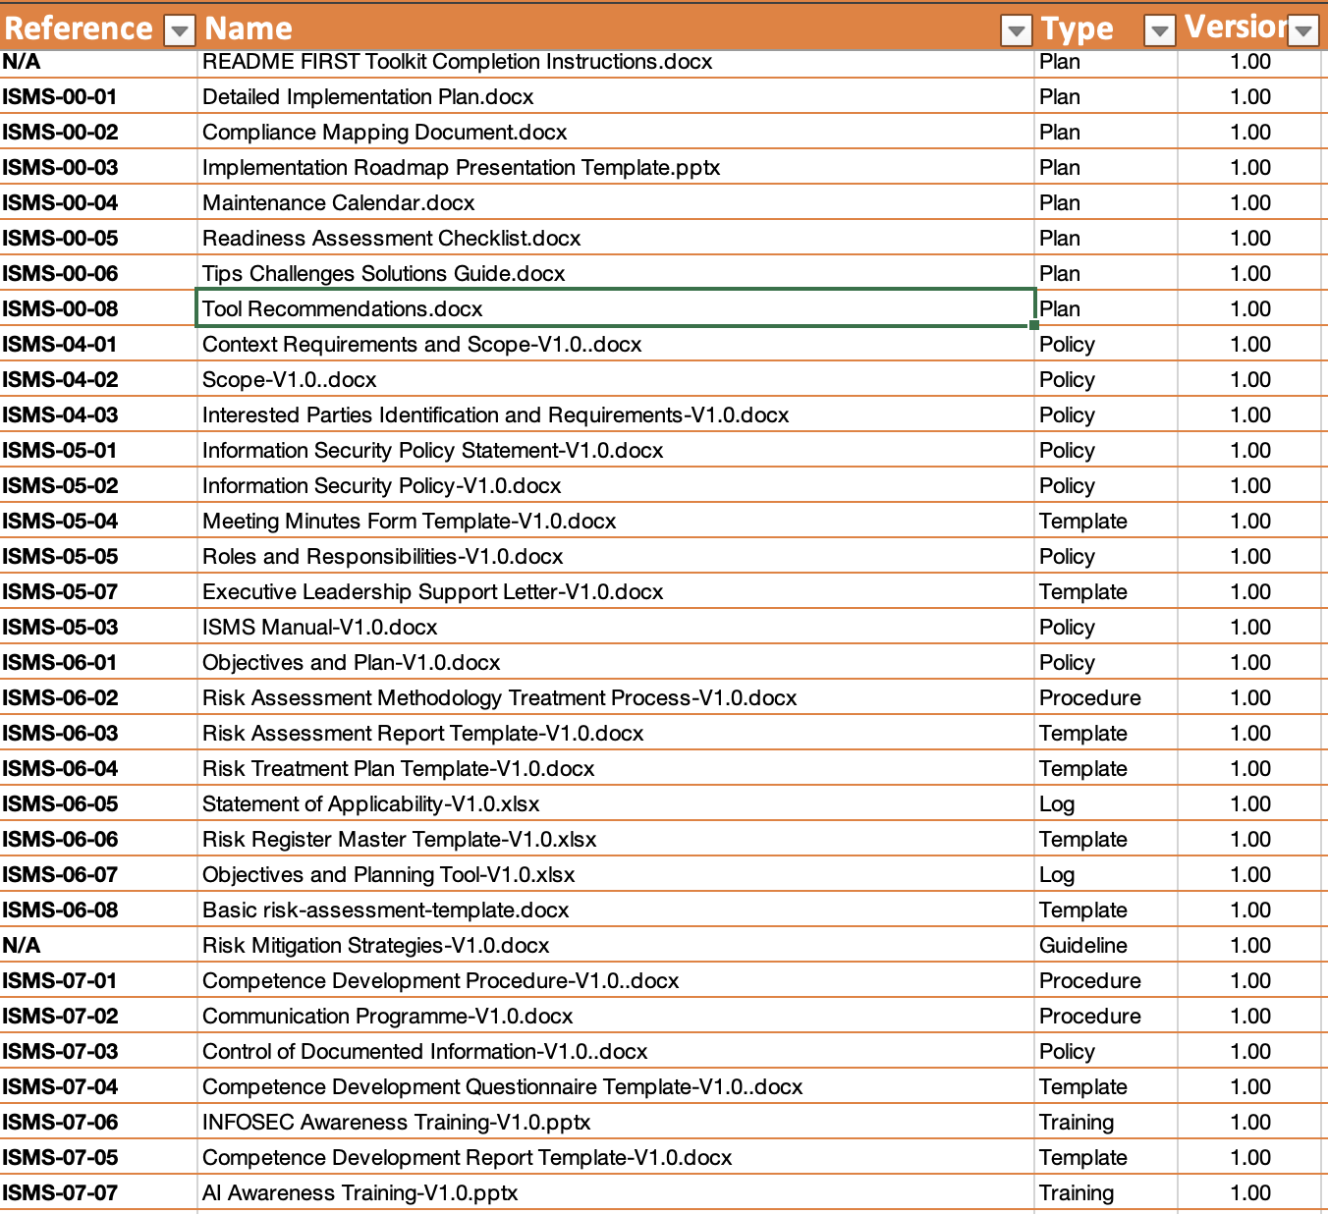Select "Risk Treatment Plan Template-V1.0.docx"
Image resolution: width=1328 pixels, height=1214 pixels.
point(616,768)
